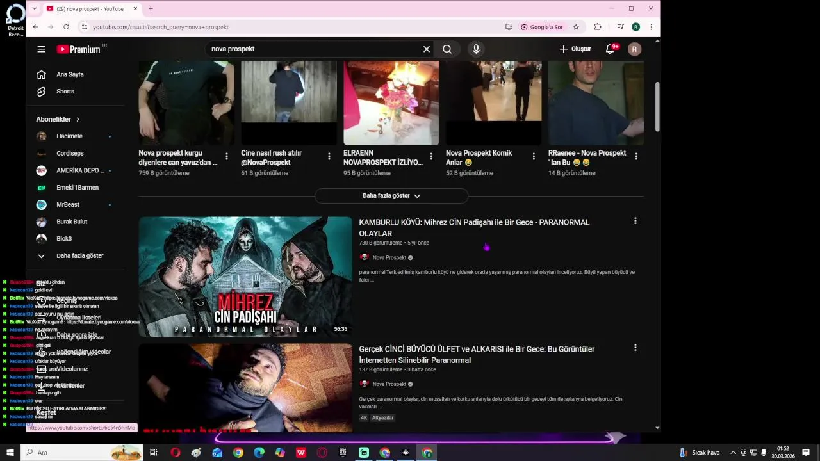The height and width of the screenshot is (461, 820).
Task: Reload the YouTube page
Action: 66,27
